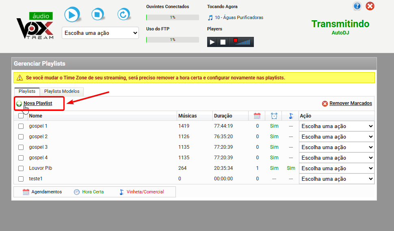Screen dimensions: 394x231
Task: Click the calendar schedule column header icon
Action: (x=257, y=116)
